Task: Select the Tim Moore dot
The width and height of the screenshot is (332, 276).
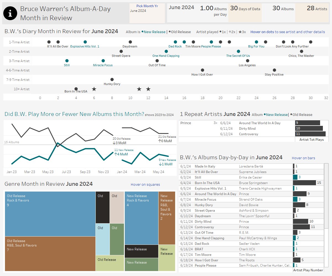Action: [x=193, y=42]
